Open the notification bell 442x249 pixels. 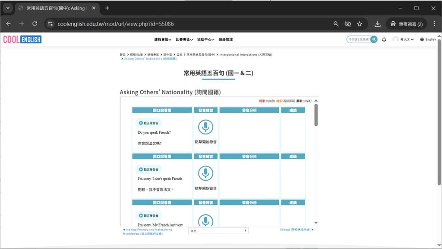[384, 39]
